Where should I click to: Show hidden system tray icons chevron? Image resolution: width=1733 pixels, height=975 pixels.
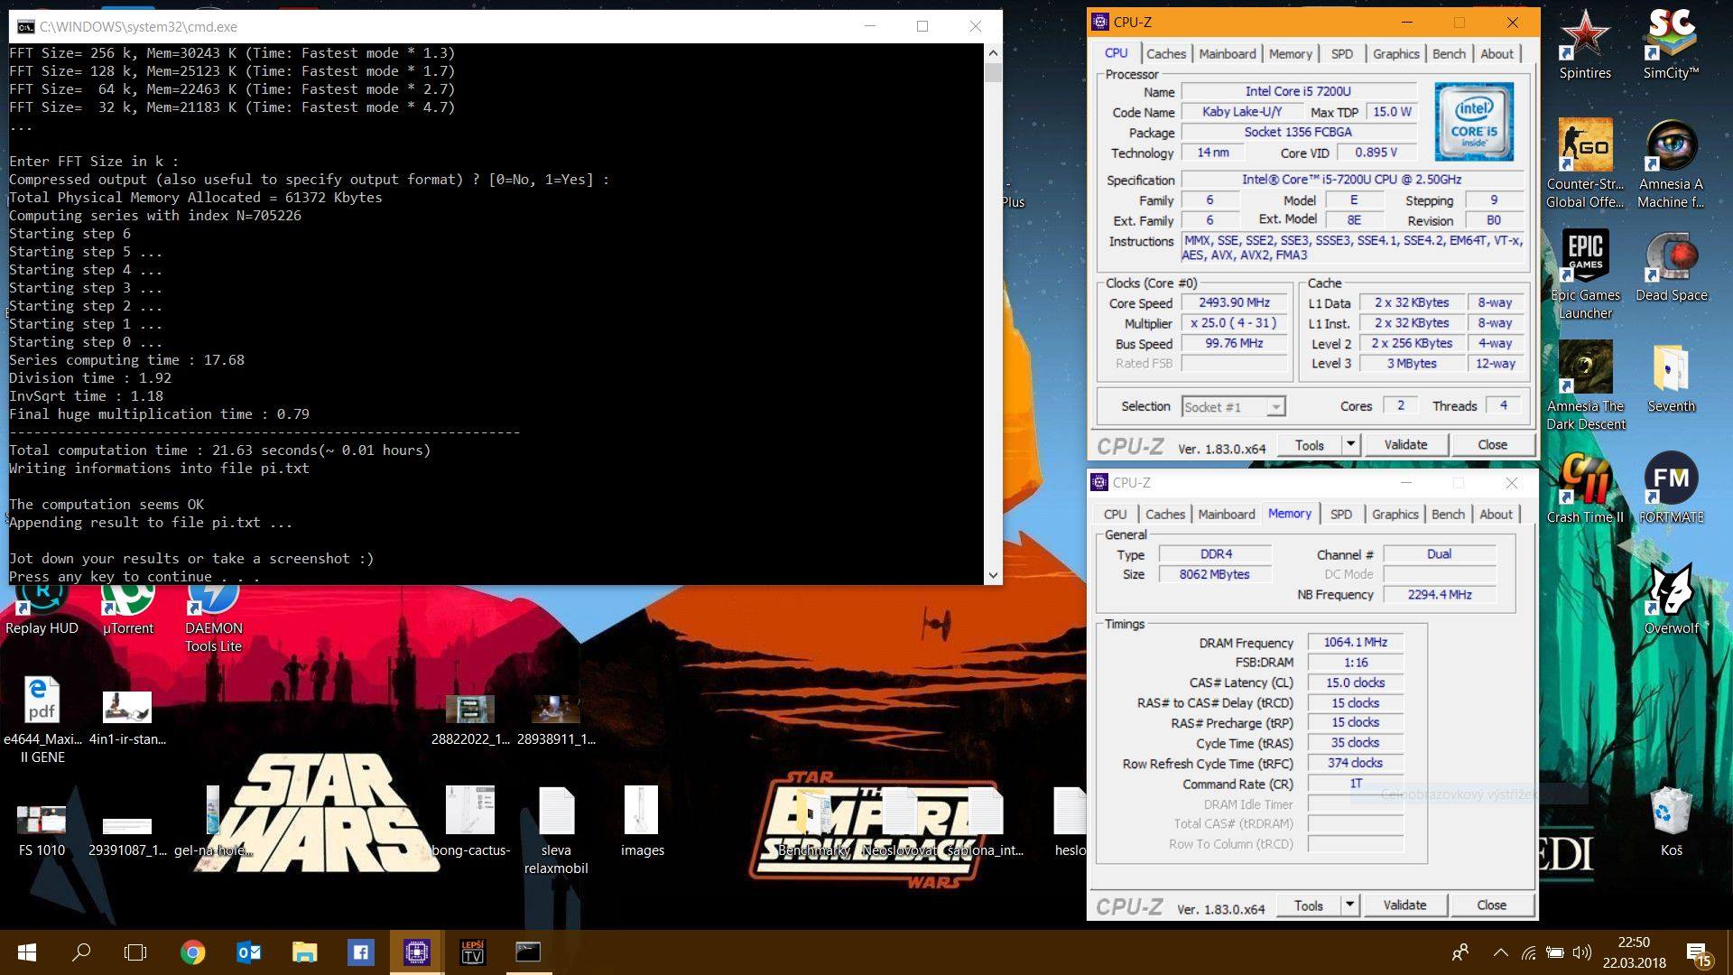pyautogui.click(x=1500, y=952)
